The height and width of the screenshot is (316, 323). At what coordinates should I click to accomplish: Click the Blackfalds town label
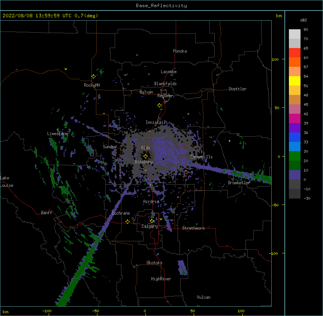tap(165, 84)
